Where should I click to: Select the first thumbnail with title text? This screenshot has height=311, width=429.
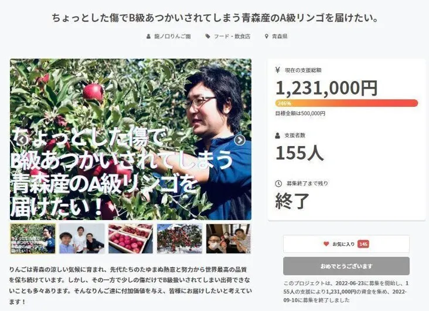[x=33, y=238]
